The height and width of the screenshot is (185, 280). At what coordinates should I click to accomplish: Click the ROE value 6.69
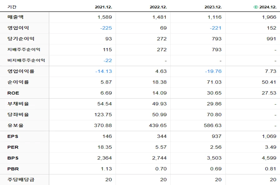(x=106, y=93)
